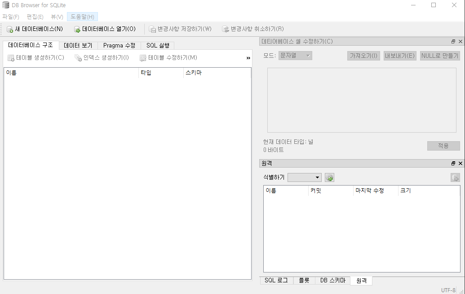The width and height of the screenshot is (465, 294).
Task: Click the 내보내기(E) export button
Action: click(400, 56)
